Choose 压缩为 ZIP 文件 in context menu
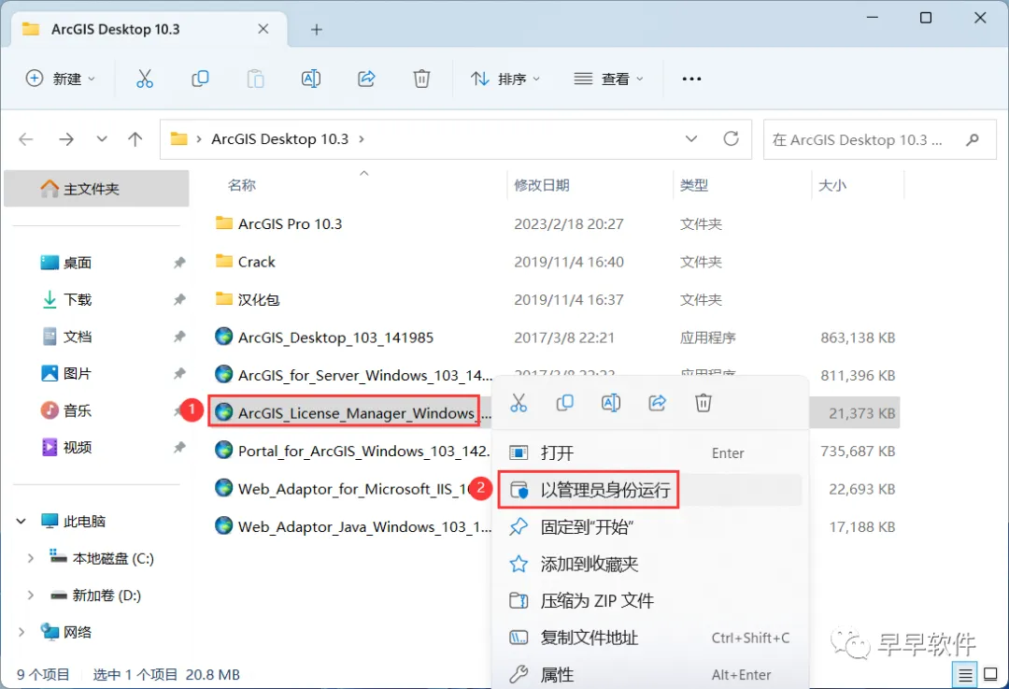Screen dimensions: 1009x689 click(650, 601)
